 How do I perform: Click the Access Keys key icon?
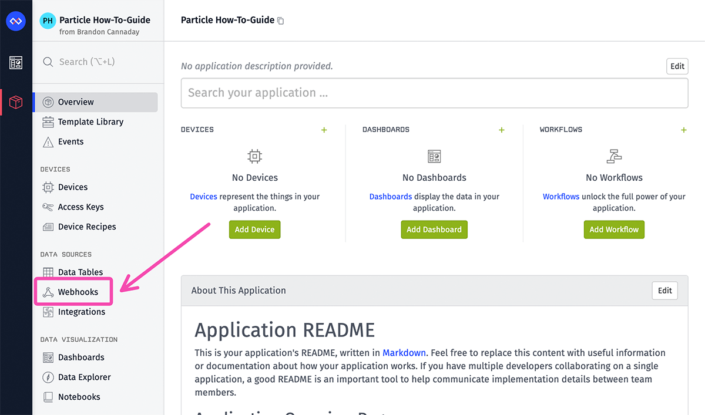pos(48,207)
